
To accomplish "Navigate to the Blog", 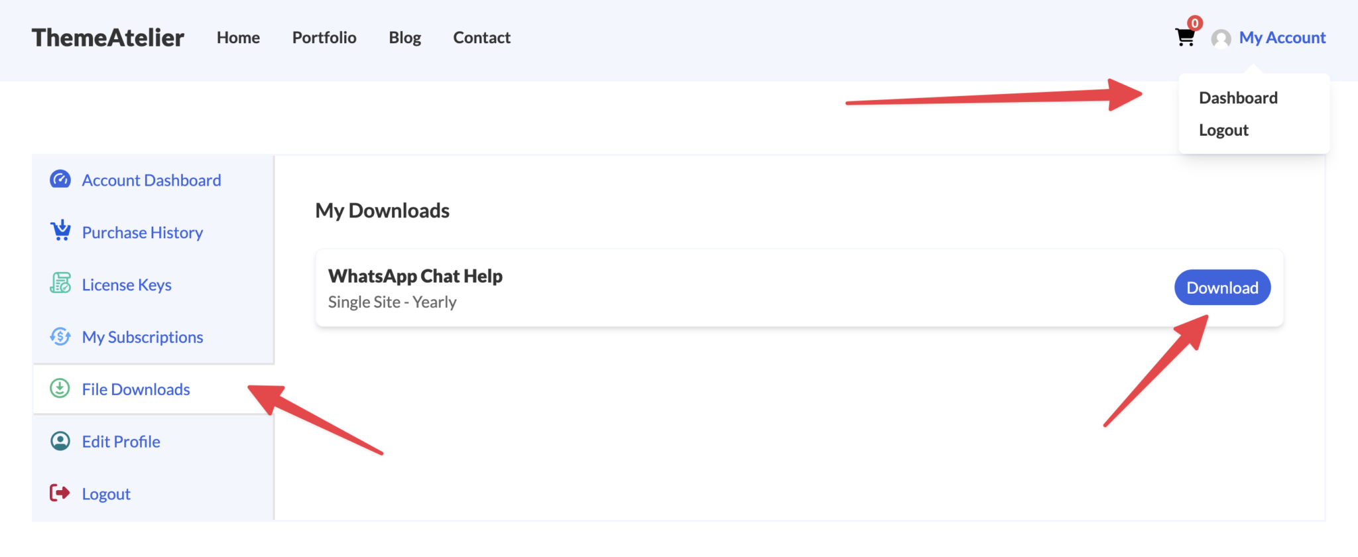I will [x=404, y=38].
